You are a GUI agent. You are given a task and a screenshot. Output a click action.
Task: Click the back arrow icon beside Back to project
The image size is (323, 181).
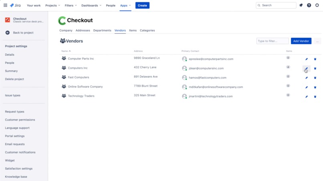(x=8, y=33)
